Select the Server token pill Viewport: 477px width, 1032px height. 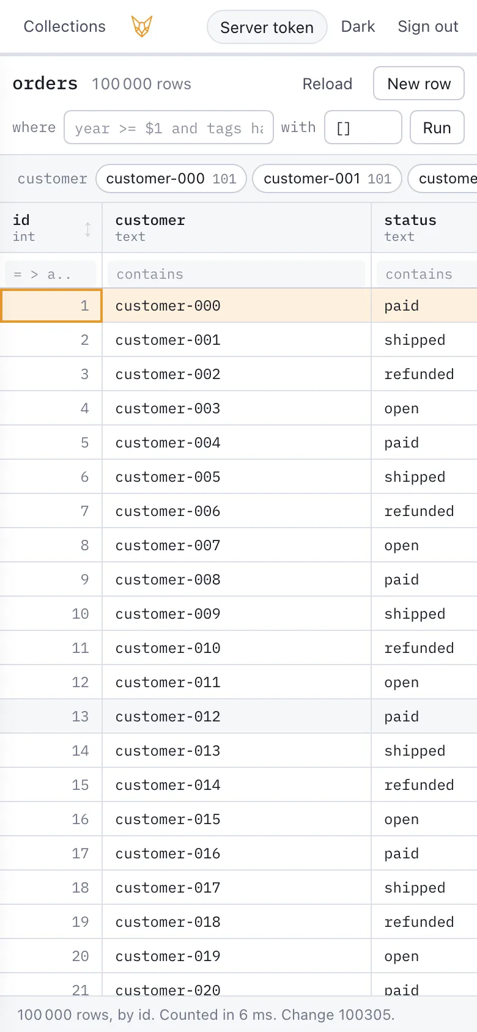pos(267,27)
